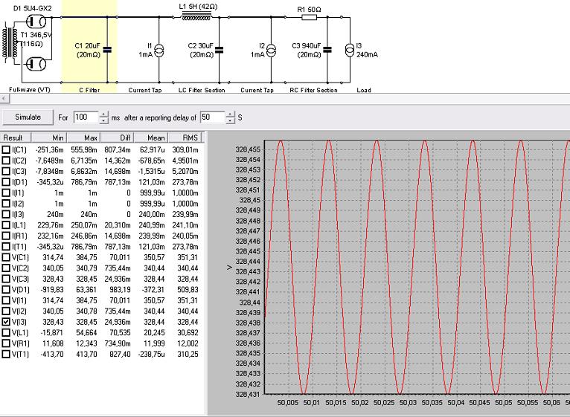The height and width of the screenshot is (417, 570).
Task: Check the V(C1) result checkbox
Action: [x=7, y=257]
